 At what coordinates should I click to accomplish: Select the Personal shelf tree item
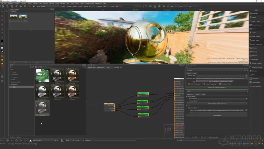tap(15, 74)
